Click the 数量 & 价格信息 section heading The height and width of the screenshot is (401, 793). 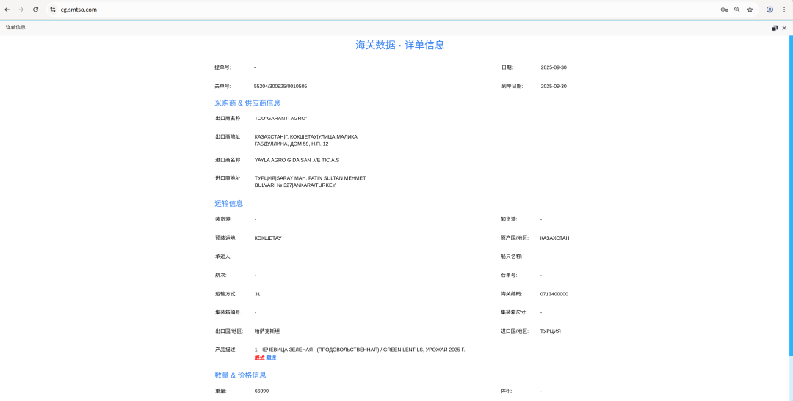pos(240,375)
